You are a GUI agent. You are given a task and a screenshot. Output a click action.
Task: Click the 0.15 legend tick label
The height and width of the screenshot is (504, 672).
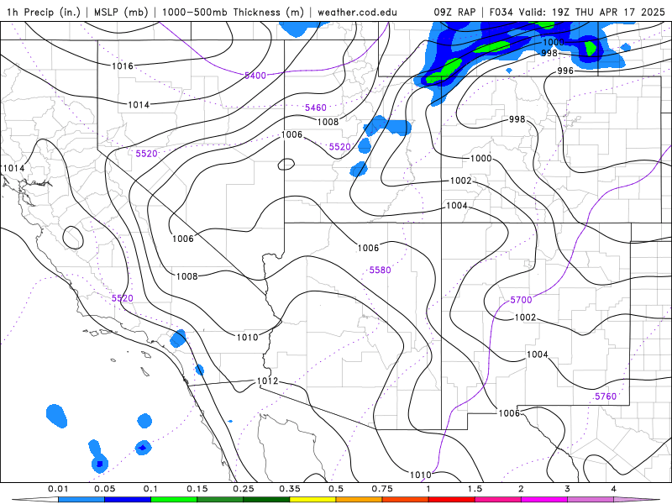[197, 489]
